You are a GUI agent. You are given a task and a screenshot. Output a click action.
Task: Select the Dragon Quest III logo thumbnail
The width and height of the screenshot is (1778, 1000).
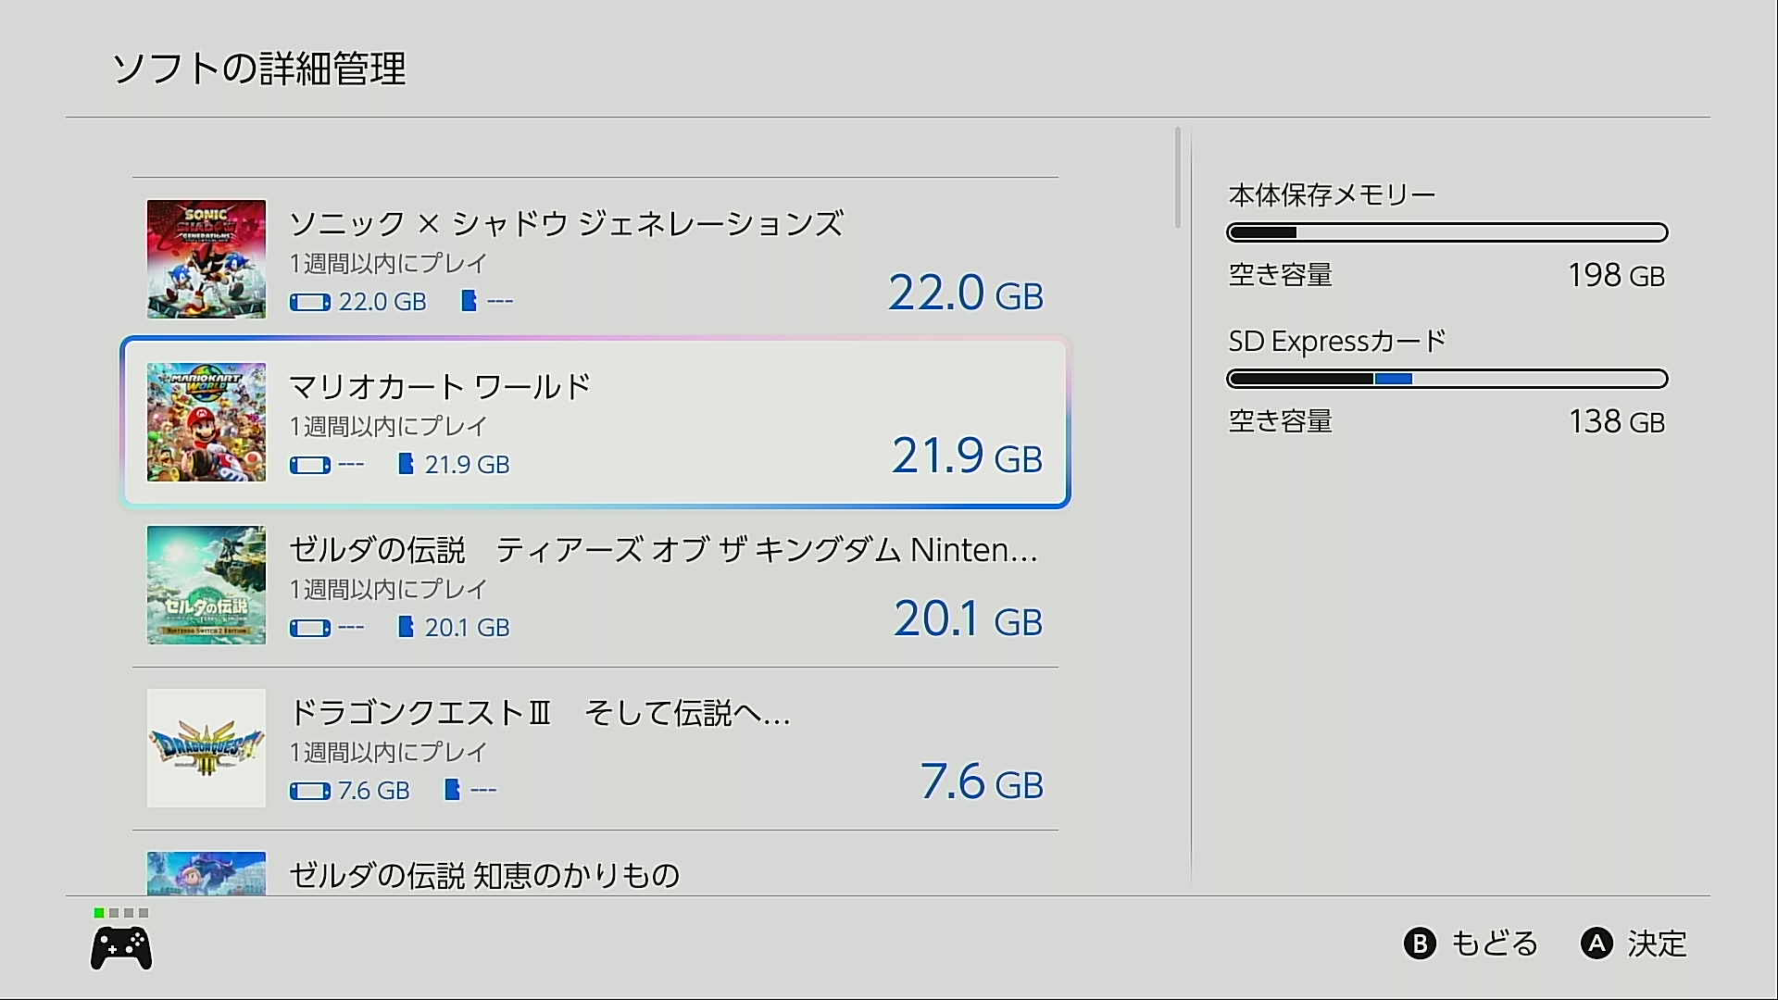(207, 748)
